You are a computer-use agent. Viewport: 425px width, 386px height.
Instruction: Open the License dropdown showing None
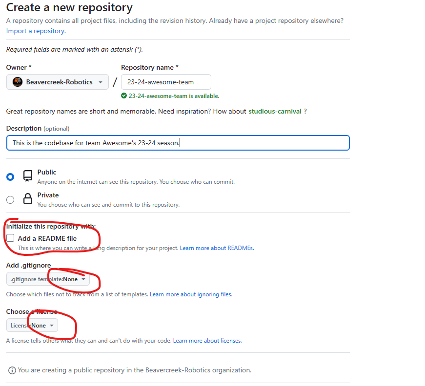[32, 325]
